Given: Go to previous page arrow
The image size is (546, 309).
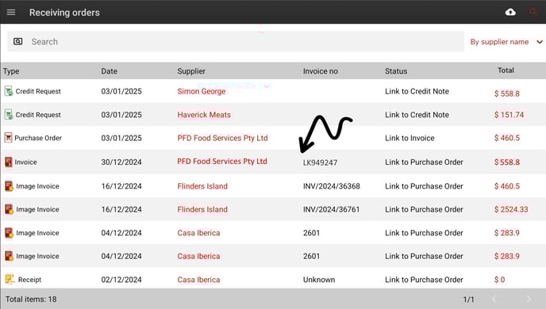Looking at the screenshot, I should coord(494,299).
